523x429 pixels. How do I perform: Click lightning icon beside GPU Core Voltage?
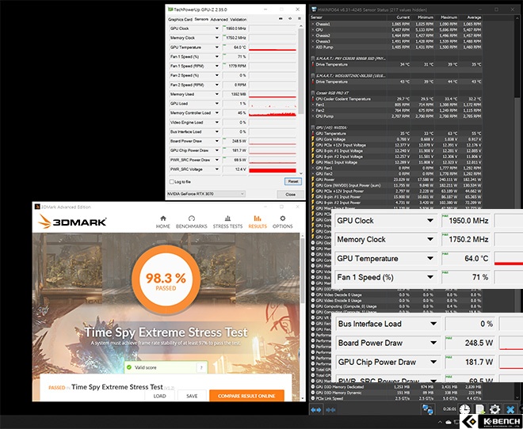(313, 139)
